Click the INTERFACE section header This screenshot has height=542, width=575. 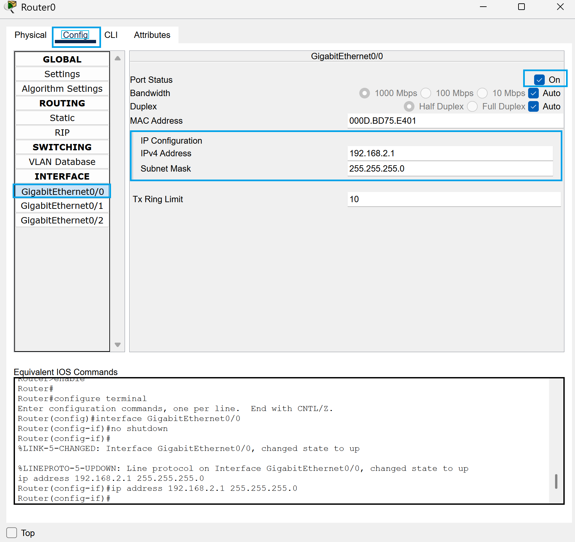(62, 176)
